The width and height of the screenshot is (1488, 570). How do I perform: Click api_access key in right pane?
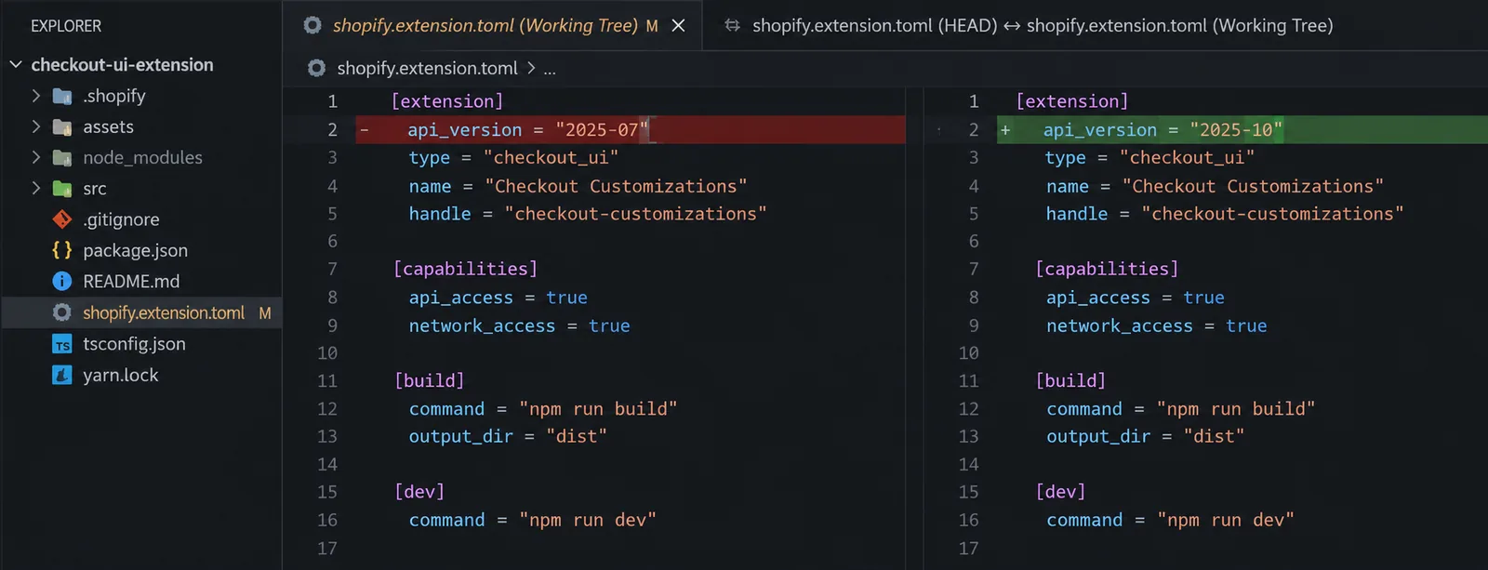pyautogui.click(x=1098, y=298)
